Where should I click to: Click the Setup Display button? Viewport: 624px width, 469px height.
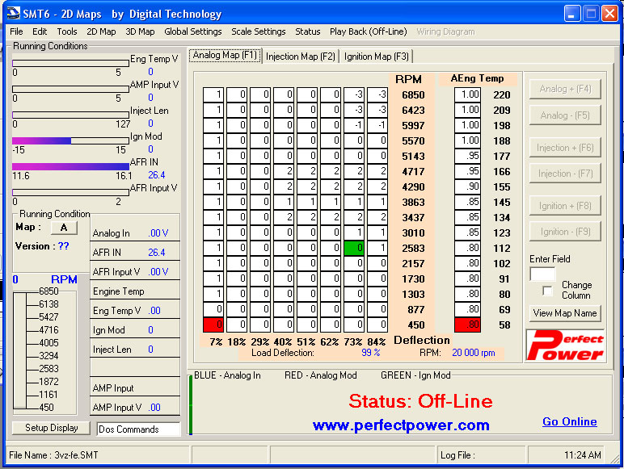tap(52, 428)
